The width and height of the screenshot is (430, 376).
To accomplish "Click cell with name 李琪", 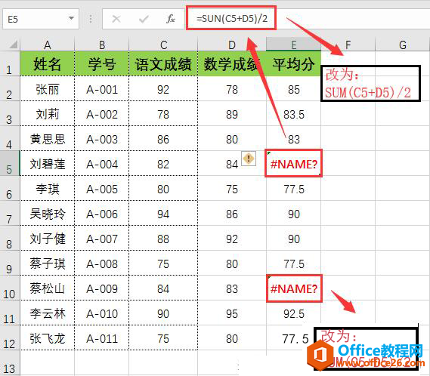I will point(47,189).
